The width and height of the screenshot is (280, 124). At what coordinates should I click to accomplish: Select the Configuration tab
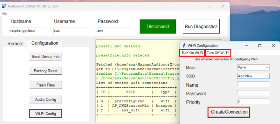coord(45,43)
